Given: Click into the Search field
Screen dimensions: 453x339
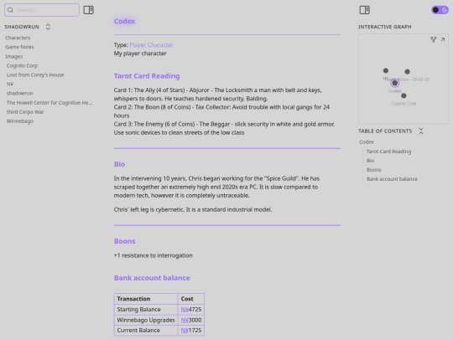Looking at the screenshot, I should [x=42, y=10].
